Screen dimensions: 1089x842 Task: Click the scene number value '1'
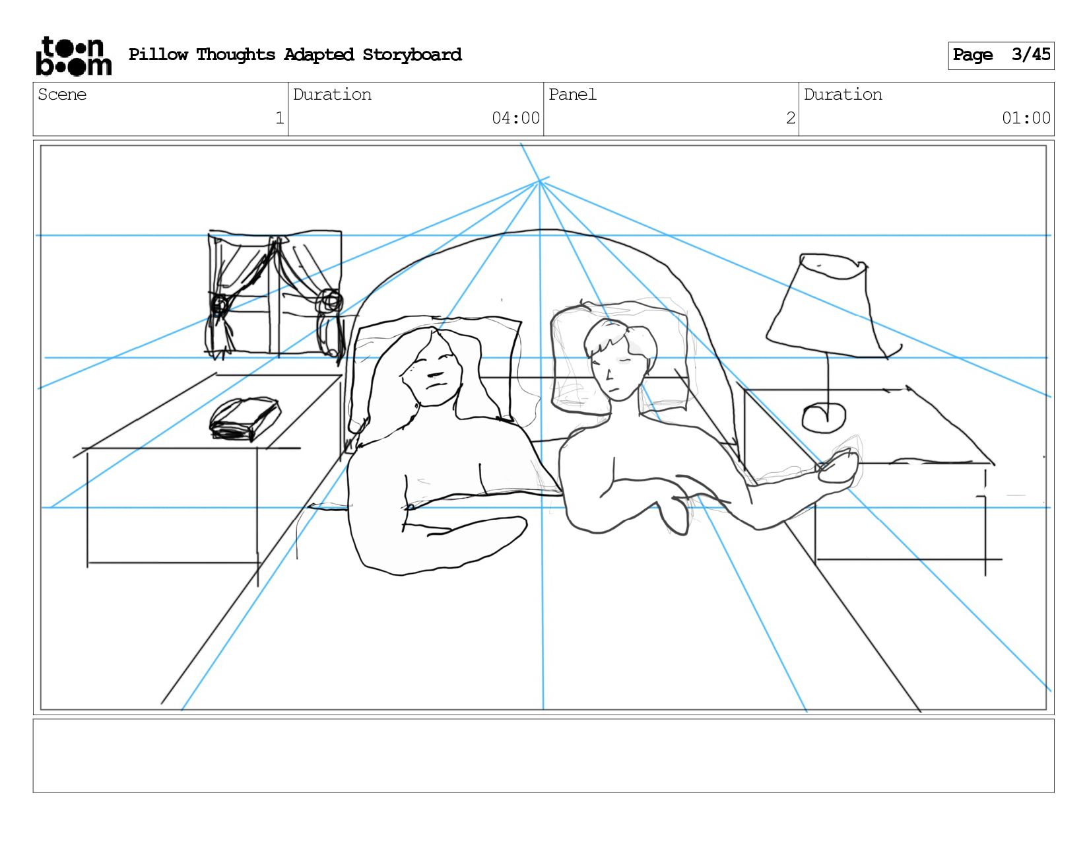pyautogui.click(x=279, y=118)
